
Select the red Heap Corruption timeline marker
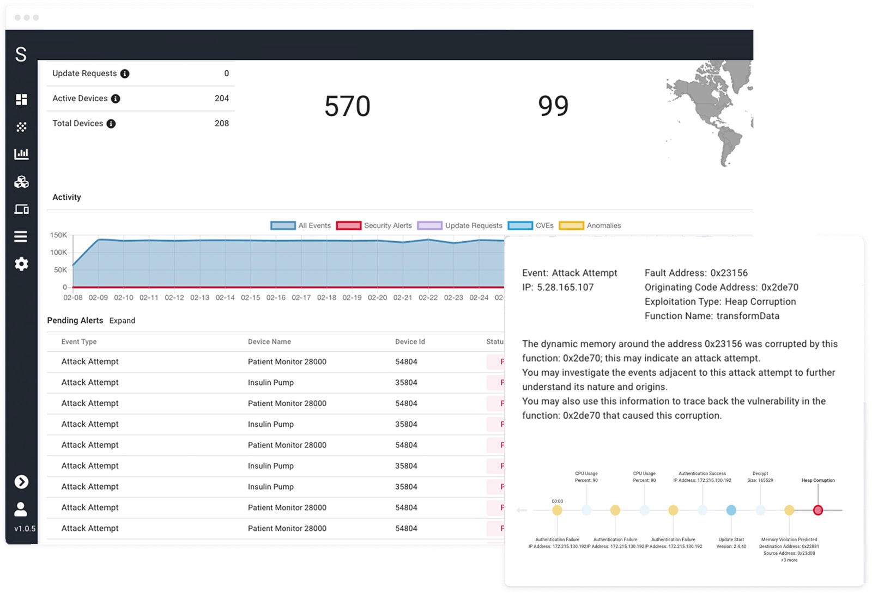(x=818, y=510)
